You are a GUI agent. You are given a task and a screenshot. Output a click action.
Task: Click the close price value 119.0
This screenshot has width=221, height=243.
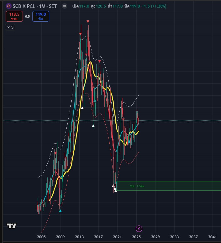135,6
